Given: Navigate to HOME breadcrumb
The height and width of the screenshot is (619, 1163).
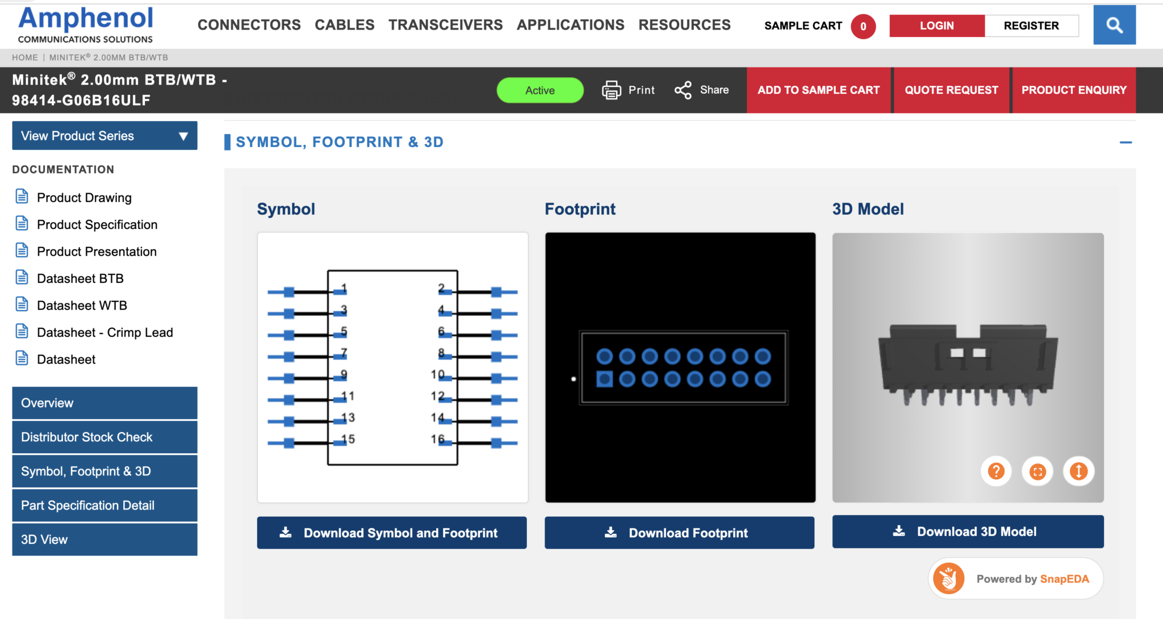Looking at the screenshot, I should point(25,57).
